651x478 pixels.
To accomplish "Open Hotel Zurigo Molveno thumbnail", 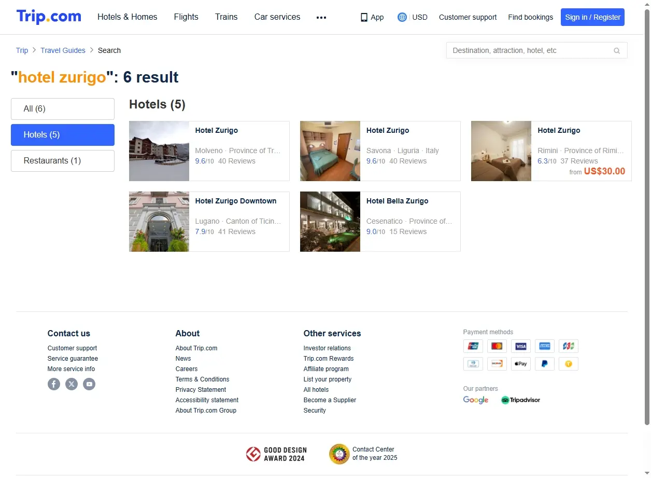I will click(159, 151).
